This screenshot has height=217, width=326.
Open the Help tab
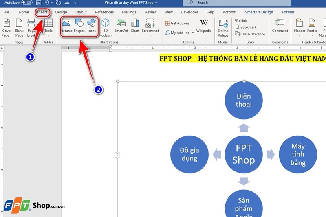[210, 12]
